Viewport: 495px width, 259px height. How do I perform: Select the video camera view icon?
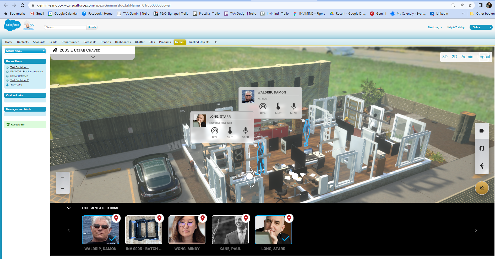point(482,131)
